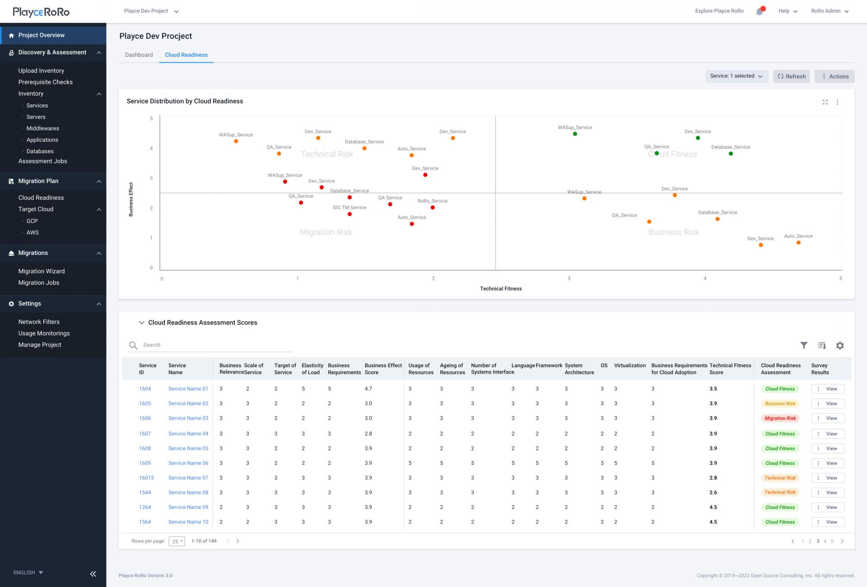Open chart kebab options menu
867x587 pixels.
coord(837,102)
